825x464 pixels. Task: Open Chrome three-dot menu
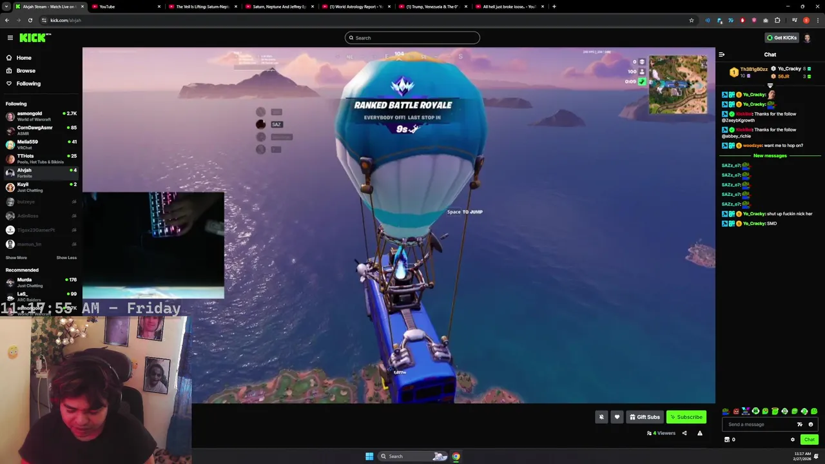[817, 20]
